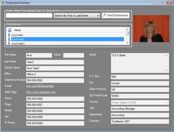Click the person icon next to Acct User3
Screen dimensions: 174x132
(x=9, y=43)
